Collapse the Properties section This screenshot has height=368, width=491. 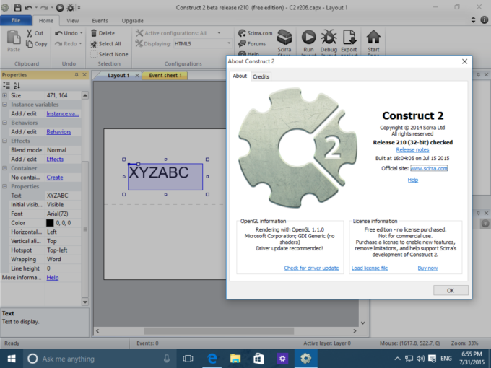coord(5,186)
